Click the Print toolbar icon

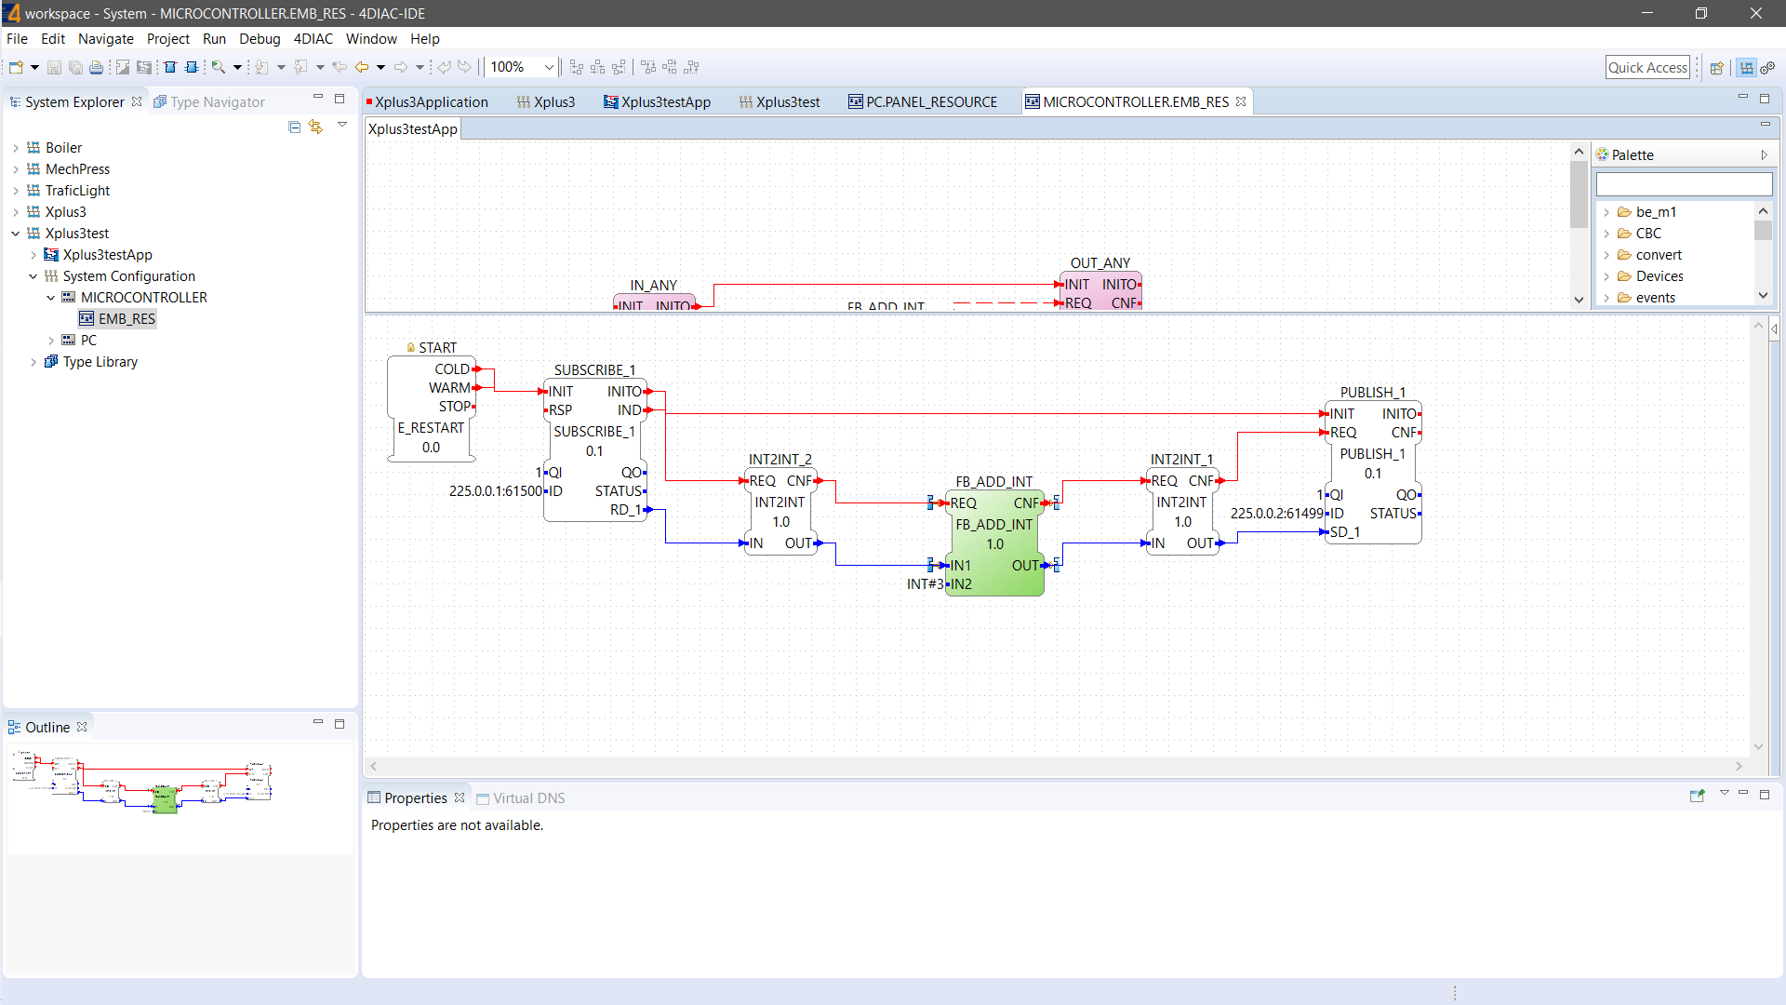click(96, 67)
